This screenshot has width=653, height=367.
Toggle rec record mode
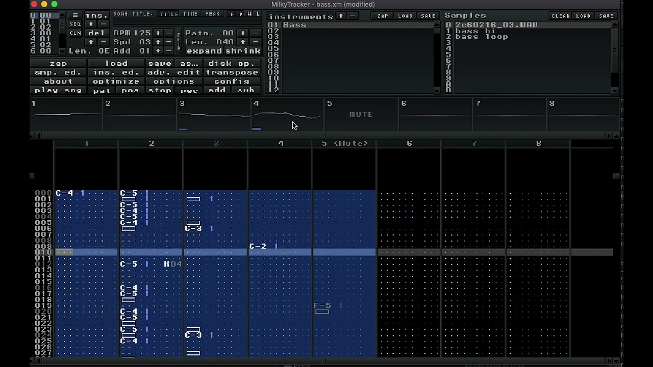pyautogui.click(x=189, y=90)
